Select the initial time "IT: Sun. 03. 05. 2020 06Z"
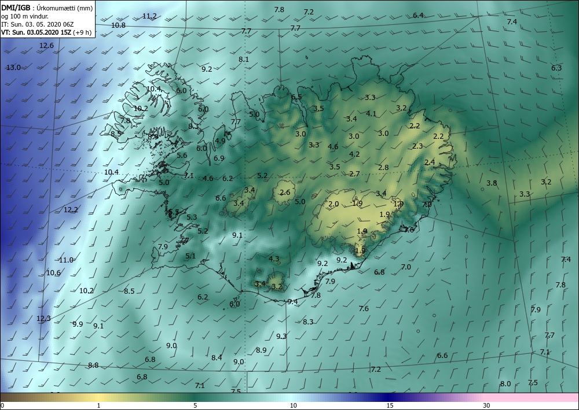This screenshot has width=579, height=410. click(x=37, y=24)
